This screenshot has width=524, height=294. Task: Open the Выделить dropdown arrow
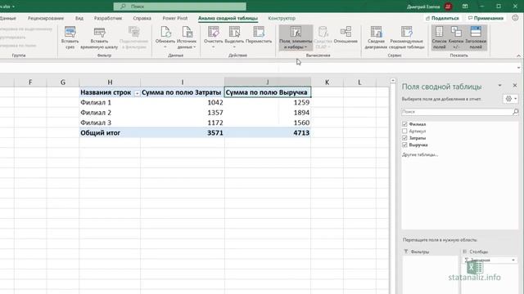[234, 47]
